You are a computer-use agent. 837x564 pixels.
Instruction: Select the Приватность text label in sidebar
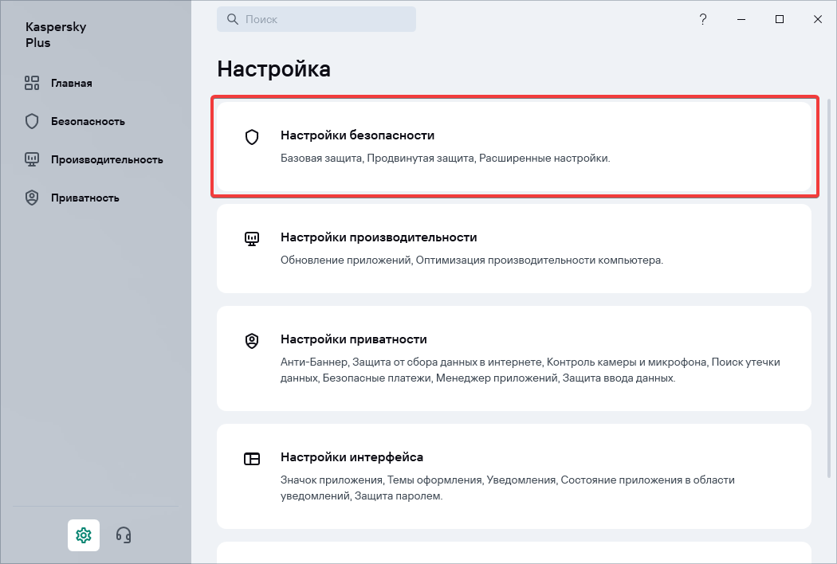[85, 198]
